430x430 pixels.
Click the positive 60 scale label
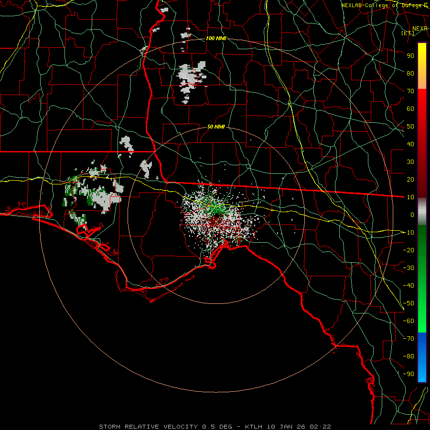(x=410, y=108)
